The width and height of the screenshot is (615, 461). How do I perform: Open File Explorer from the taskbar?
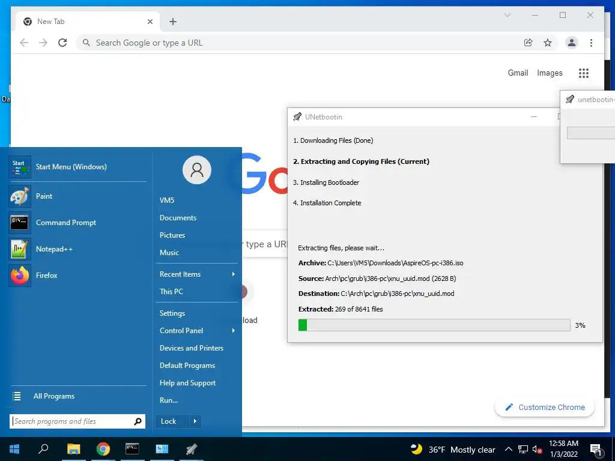tap(73, 449)
